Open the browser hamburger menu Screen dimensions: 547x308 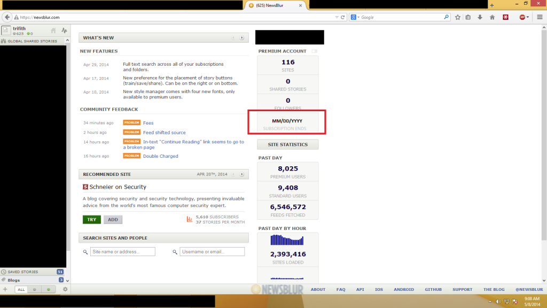(x=540, y=17)
